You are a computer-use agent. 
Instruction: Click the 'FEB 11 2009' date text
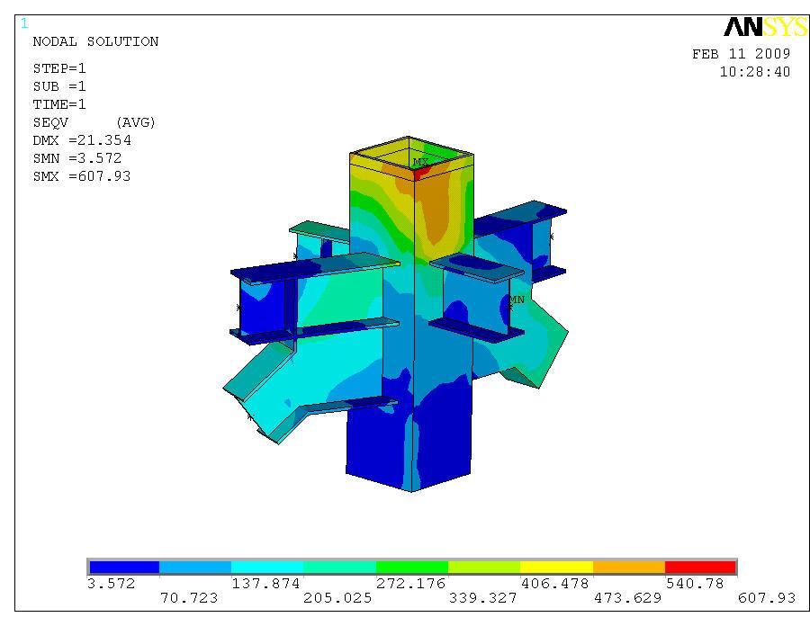coord(742,54)
